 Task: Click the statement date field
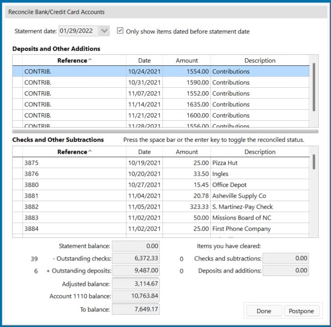tap(78, 31)
